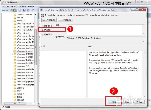This screenshot has width=151, height=110.
Task: Toggle the show/hide action pane icon
Action: (x=28, y=10)
